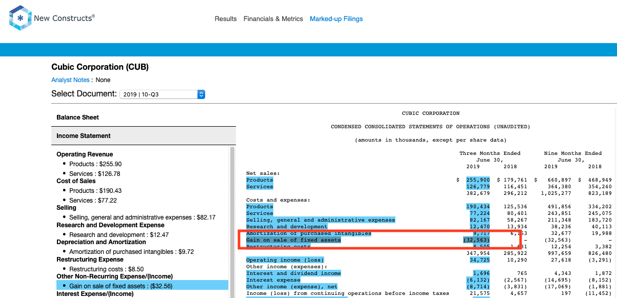Click the Cost of Sales heading
Viewport: 617px width, 298px height.
pos(76,181)
